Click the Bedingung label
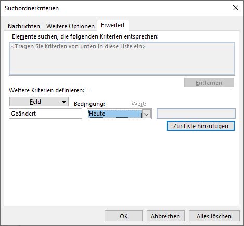This screenshot has width=244, height=226. [x=89, y=104]
